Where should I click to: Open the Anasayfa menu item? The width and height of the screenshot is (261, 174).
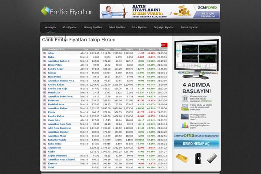[x=50, y=27]
